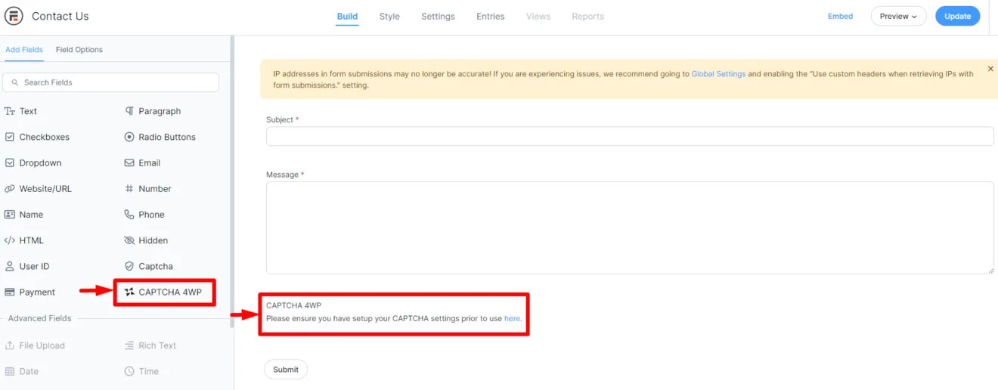Open the Global Settings link
Image resolution: width=998 pixels, height=390 pixels.
pyautogui.click(x=718, y=74)
